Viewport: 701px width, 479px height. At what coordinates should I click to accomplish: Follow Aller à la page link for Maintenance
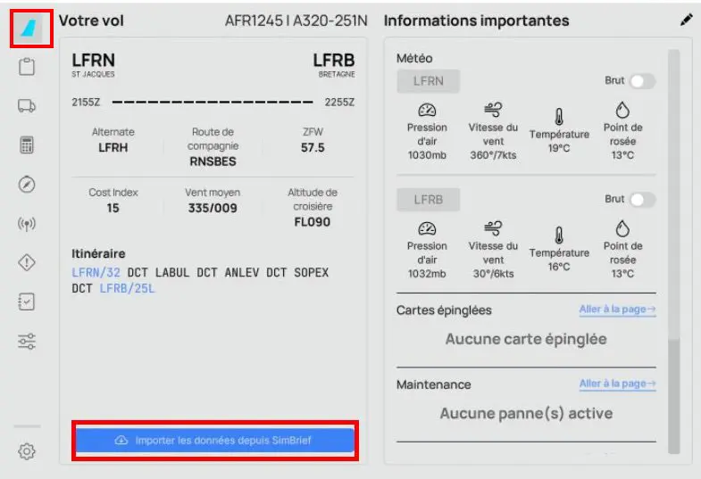coord(617,384)
